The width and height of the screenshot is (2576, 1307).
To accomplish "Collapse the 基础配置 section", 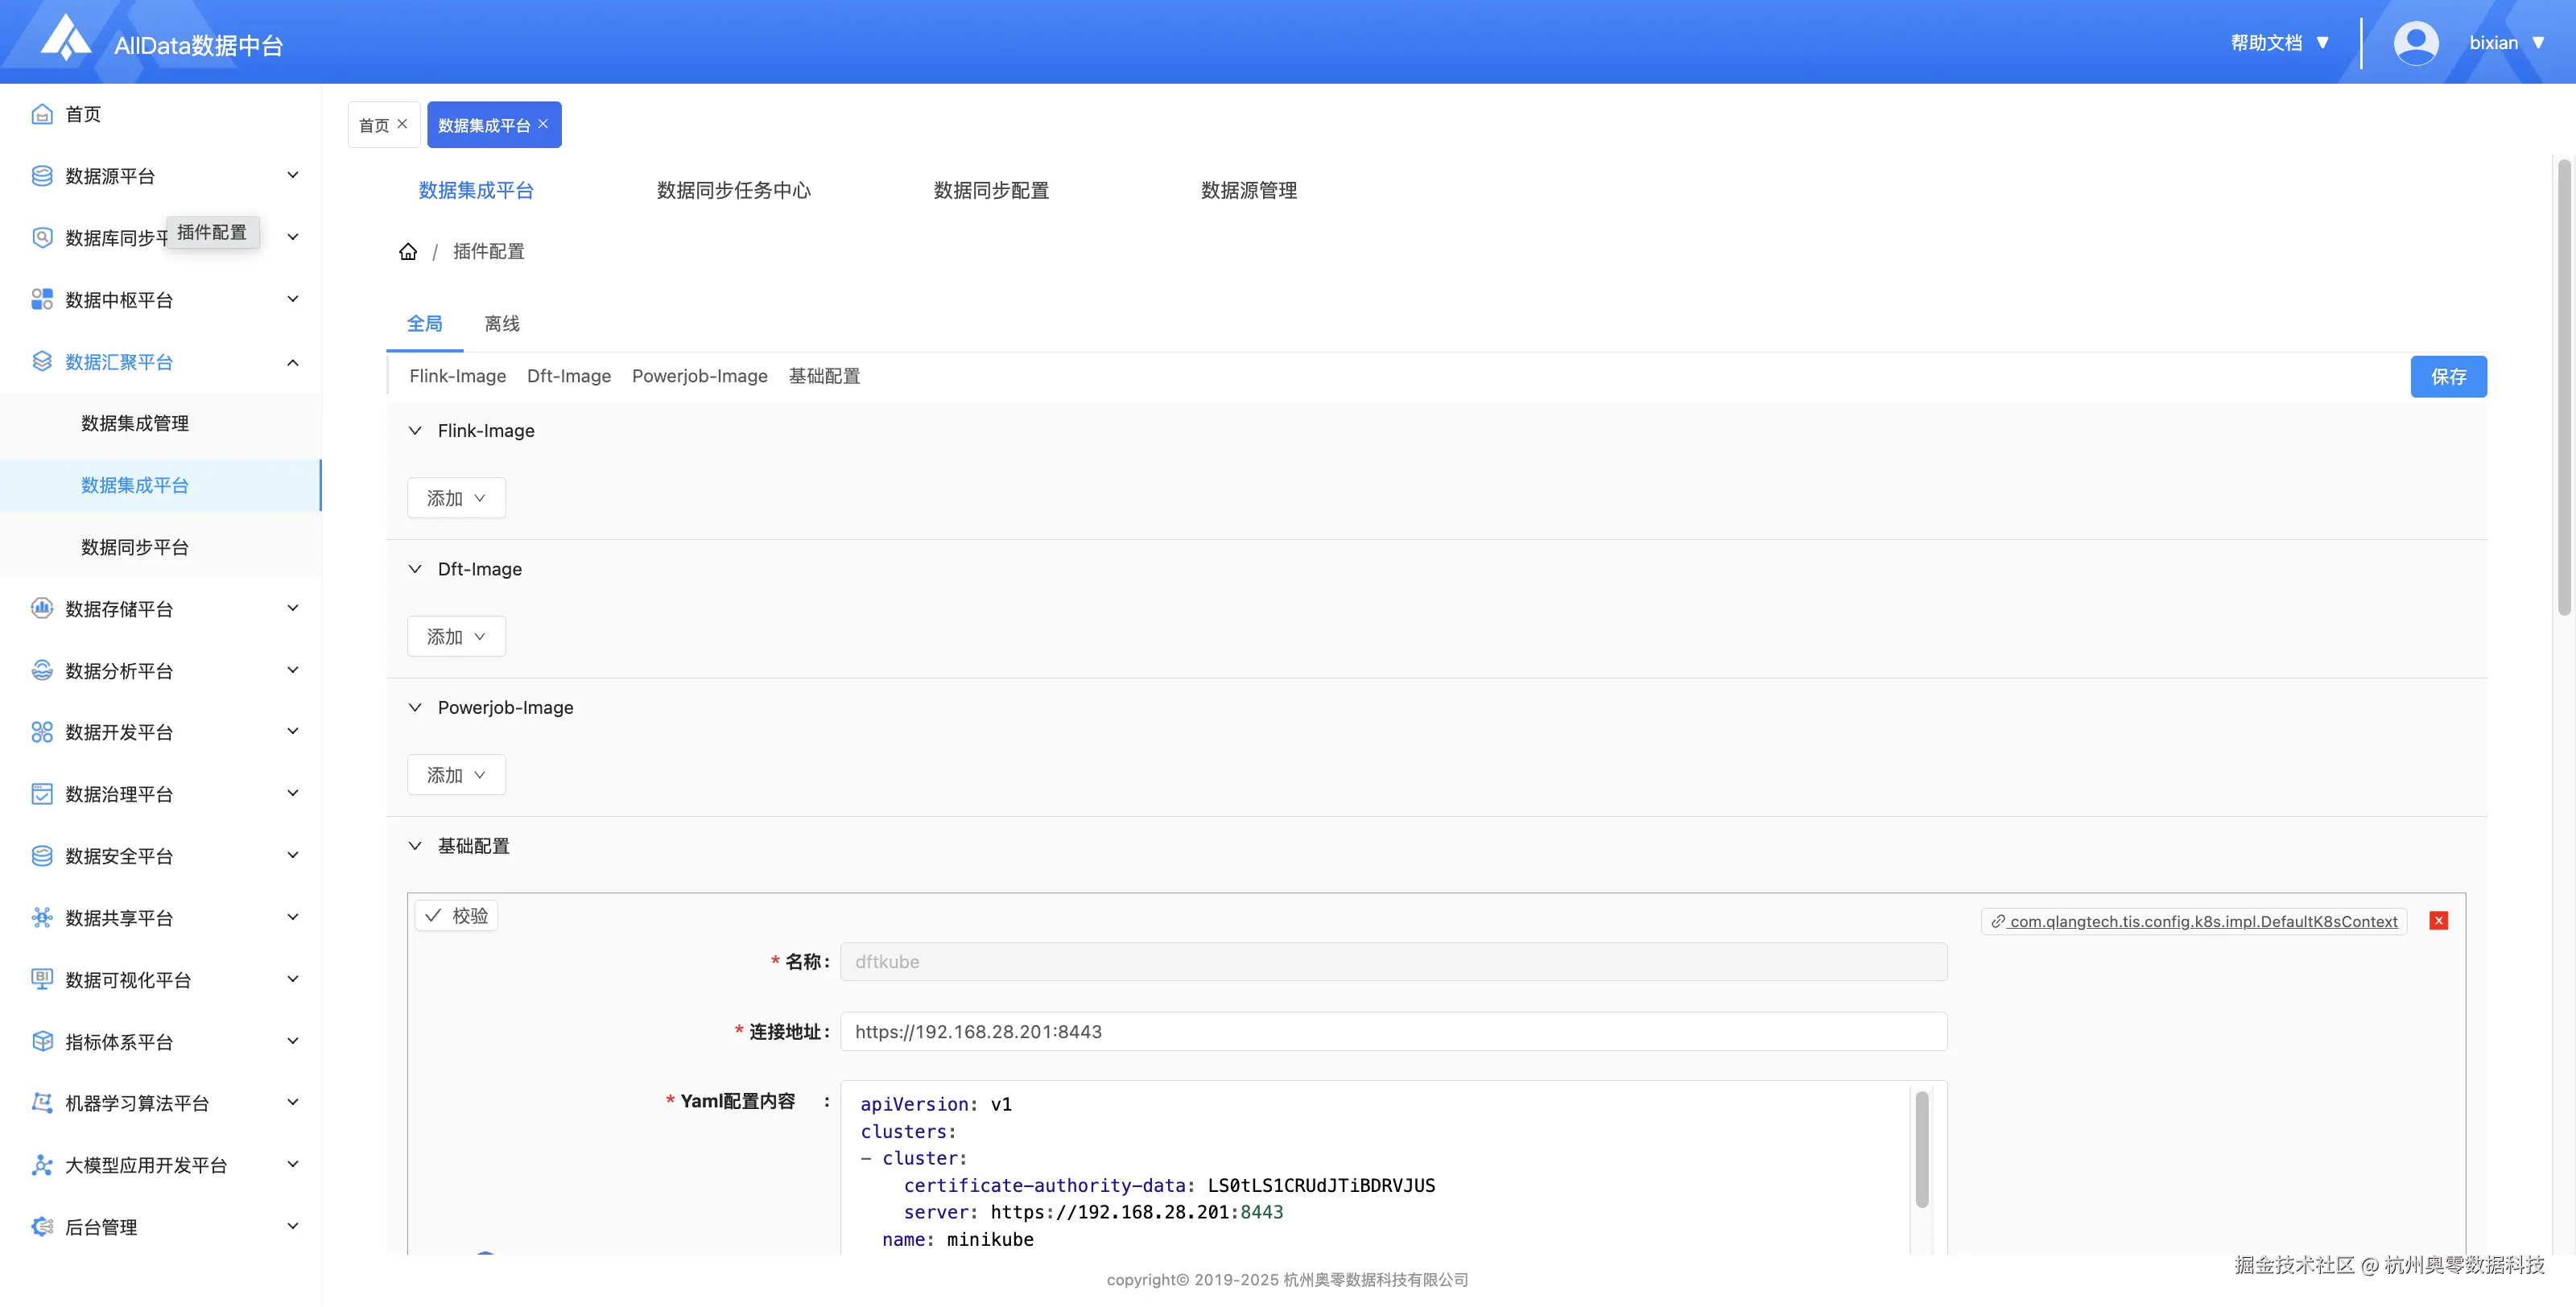I will 415,845.
